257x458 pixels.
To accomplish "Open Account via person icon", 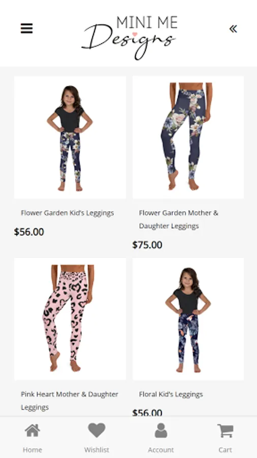I will click(161, 430).
